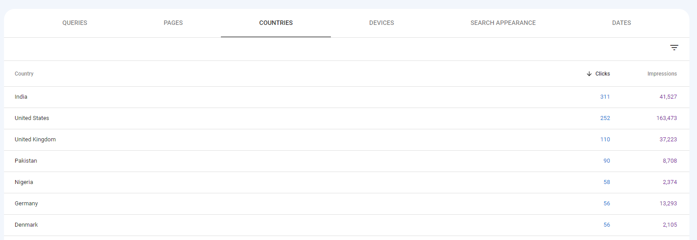
Task: Click the Nigeria country entry
Action: pos(24,182)
